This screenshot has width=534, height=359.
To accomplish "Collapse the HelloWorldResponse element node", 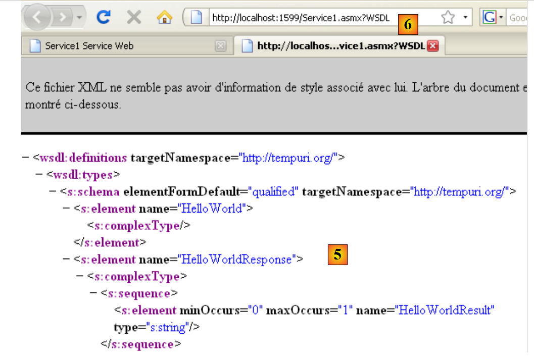I will [x=66, y=260].
